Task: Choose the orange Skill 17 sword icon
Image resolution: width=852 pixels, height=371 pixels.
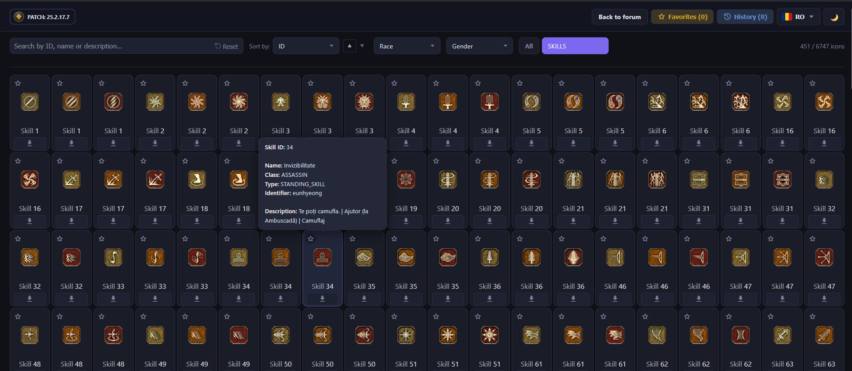Action: coord(113,180)
